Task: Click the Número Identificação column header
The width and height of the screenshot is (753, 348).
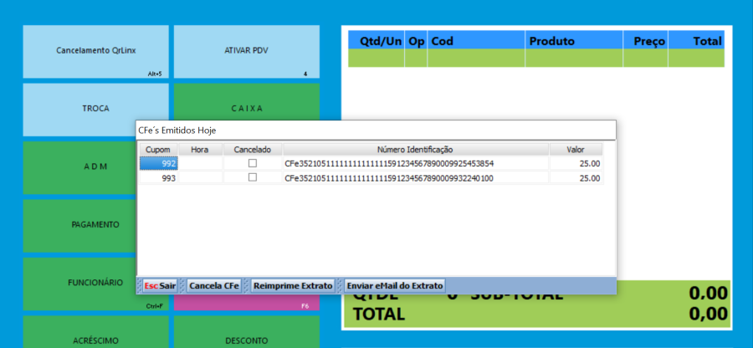Action: 415,149
